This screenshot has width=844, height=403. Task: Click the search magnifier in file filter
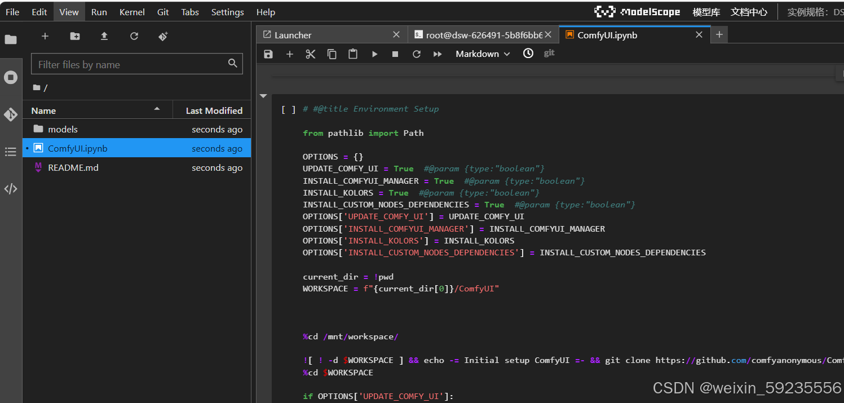[233, 63]
